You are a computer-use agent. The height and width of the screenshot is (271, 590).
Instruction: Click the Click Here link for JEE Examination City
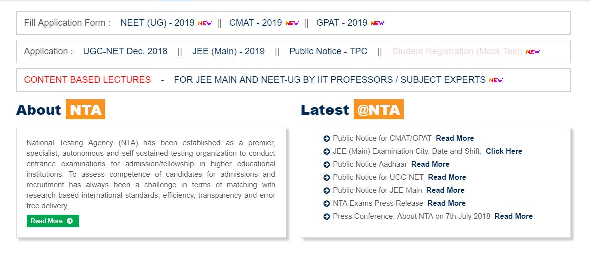click(504, 151)
